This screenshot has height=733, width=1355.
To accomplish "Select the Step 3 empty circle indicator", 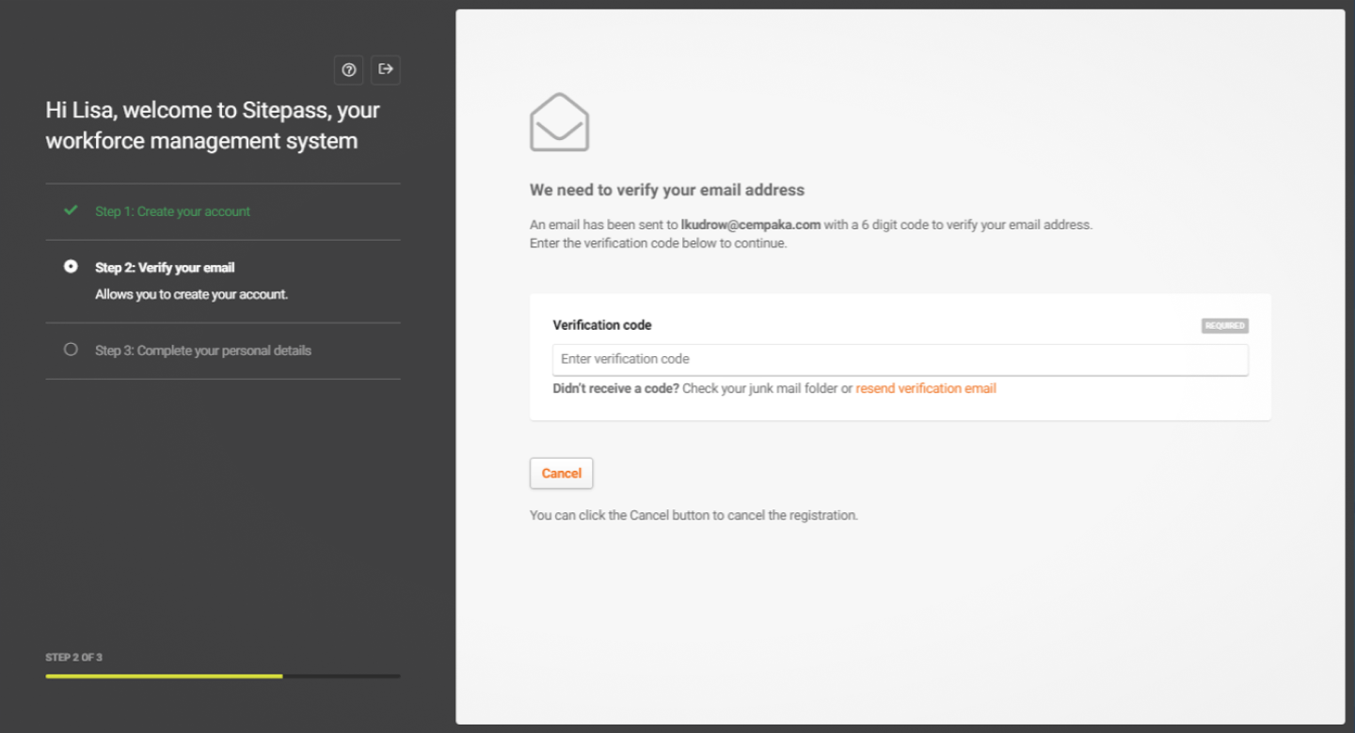I will click(71, 350).
